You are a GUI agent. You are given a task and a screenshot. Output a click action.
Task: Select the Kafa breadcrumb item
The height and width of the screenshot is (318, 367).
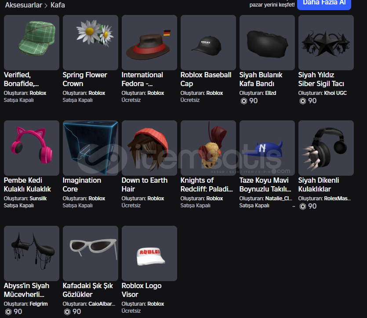58,5
